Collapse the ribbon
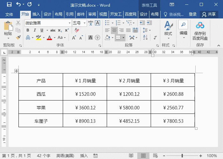 219,45
